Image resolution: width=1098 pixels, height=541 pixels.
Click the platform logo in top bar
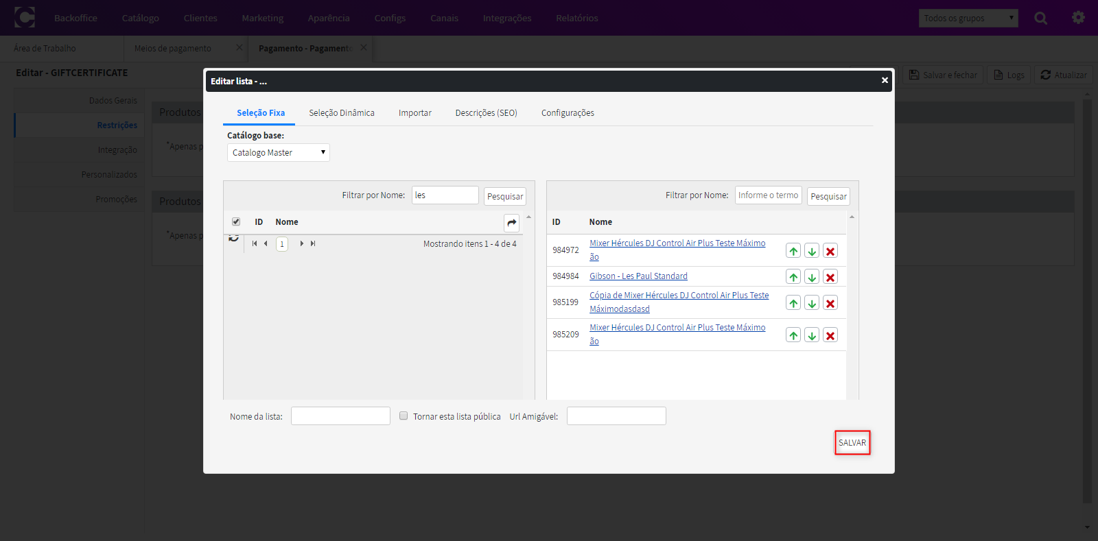point(25,17)
